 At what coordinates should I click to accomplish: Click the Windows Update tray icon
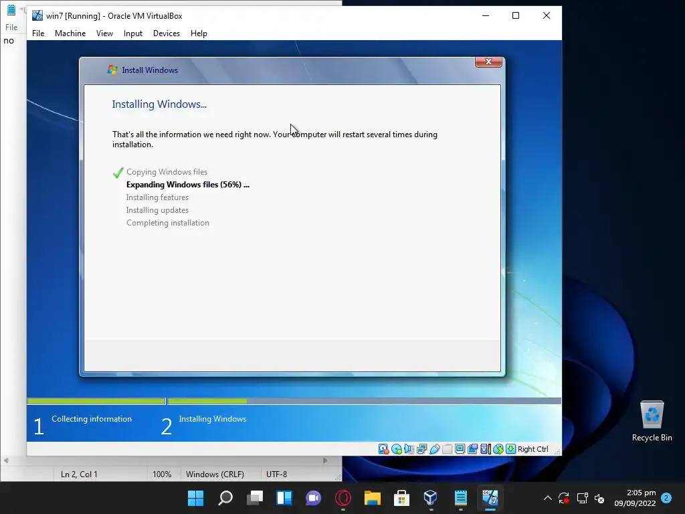tap(564, 498)
